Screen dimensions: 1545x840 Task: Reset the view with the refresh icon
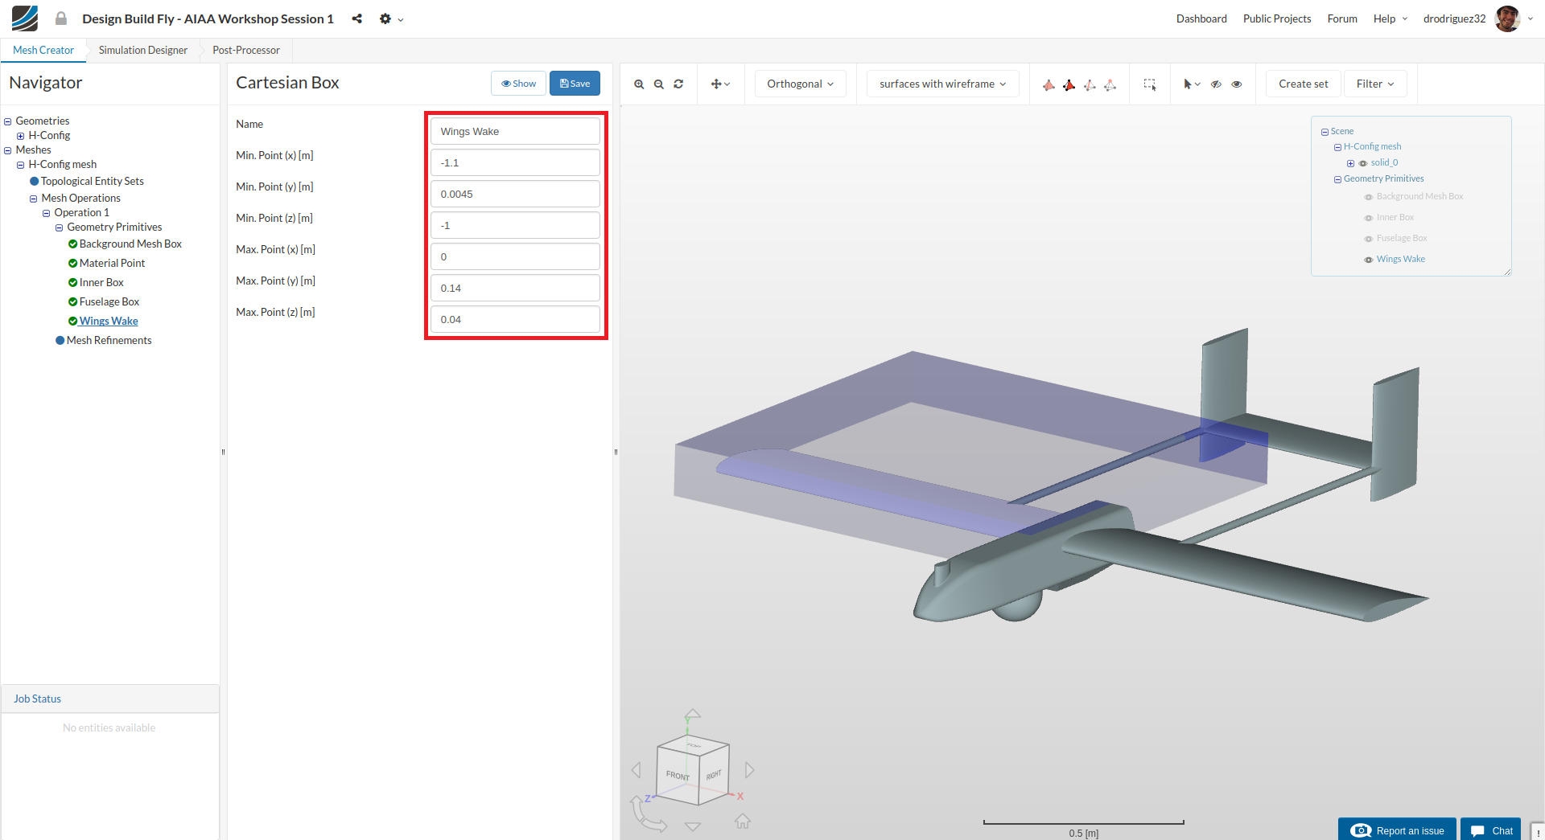point(678,84)
